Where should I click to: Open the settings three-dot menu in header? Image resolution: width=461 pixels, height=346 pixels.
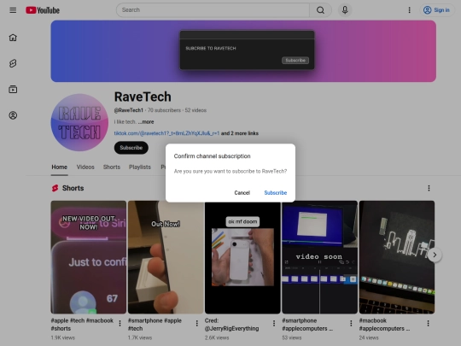(x=409, y=10)
